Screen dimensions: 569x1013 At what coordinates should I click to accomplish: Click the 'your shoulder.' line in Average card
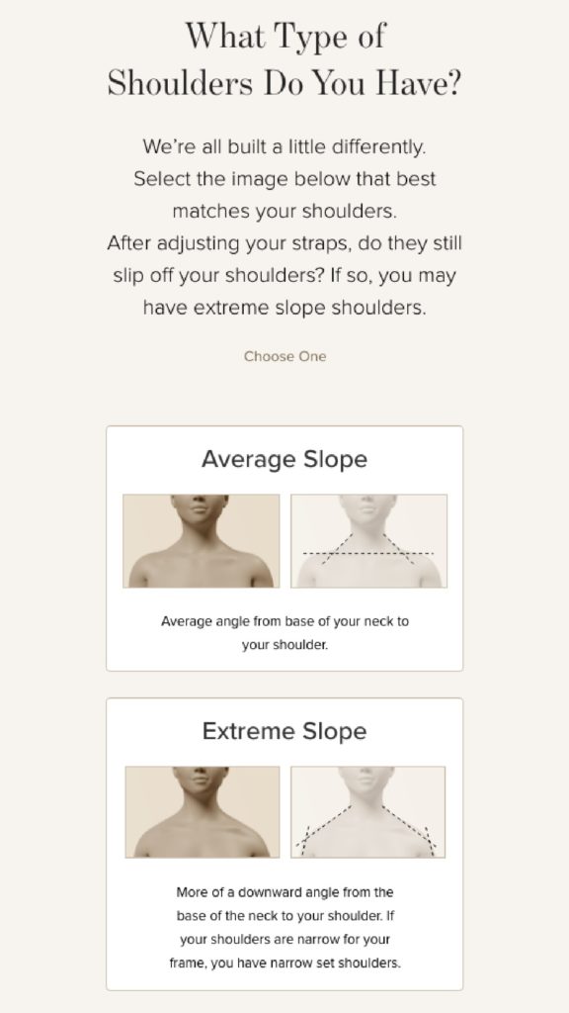(284, 645)
